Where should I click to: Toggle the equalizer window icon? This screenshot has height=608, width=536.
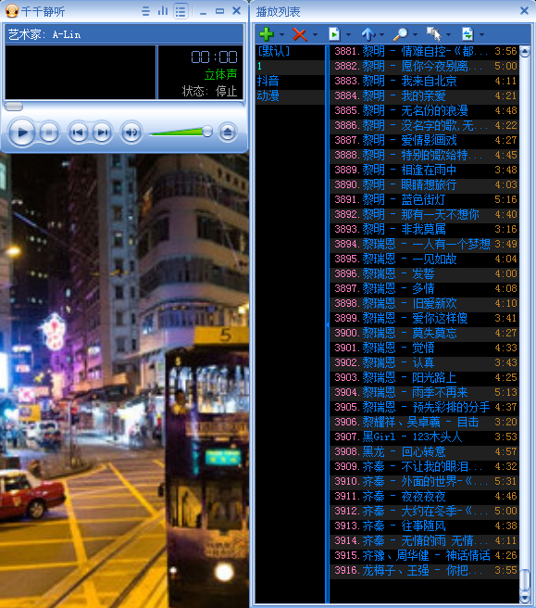click(163, 11)
